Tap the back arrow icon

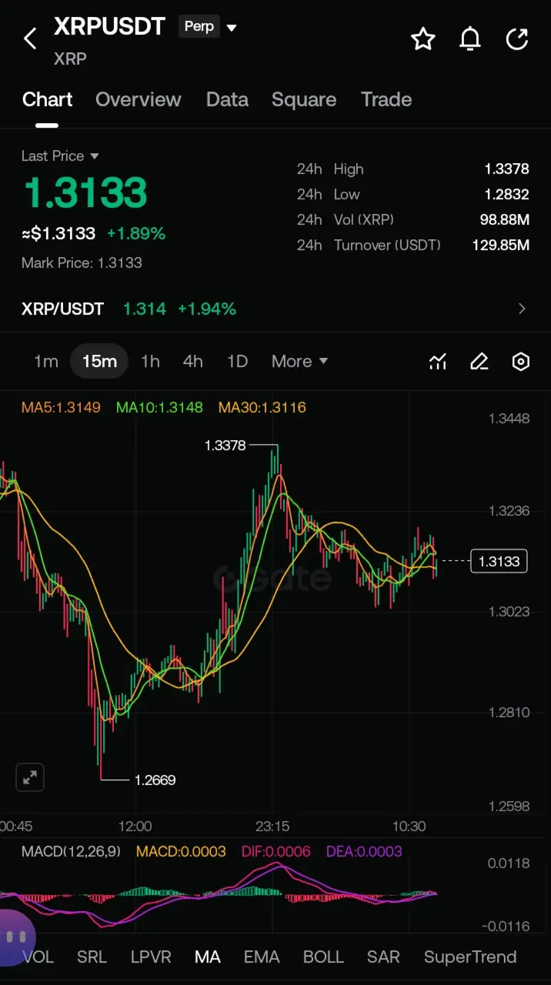click(x=30, y=38)
